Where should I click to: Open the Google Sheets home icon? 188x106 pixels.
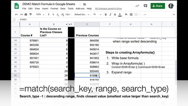tap(17, 6)
